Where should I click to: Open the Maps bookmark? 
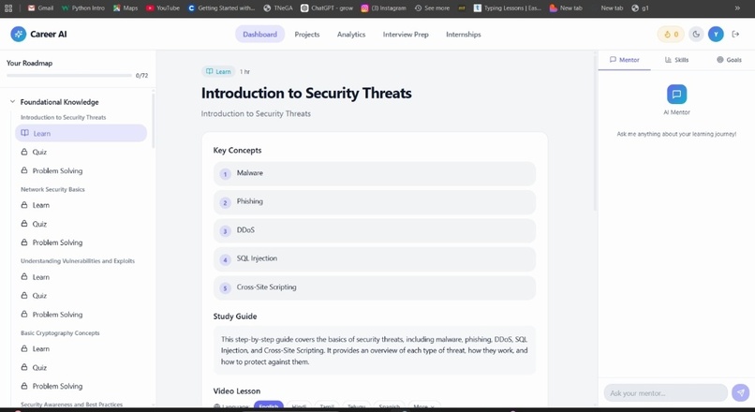tap(126, 7)
